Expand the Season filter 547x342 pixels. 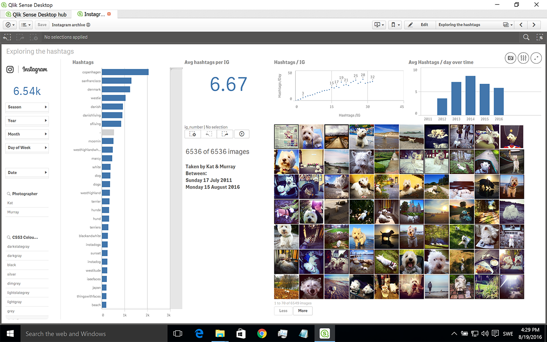point(27,107)
